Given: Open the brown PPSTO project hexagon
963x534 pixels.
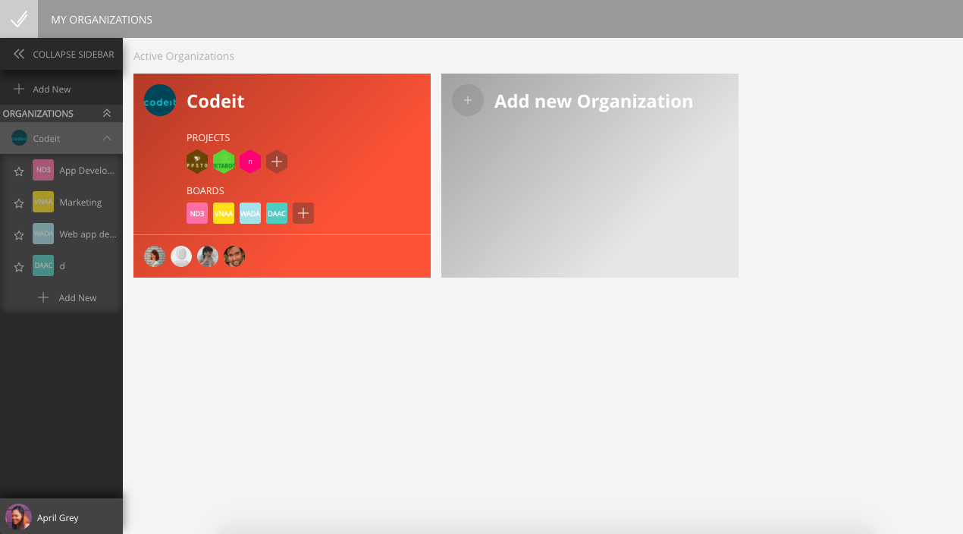Looking at the screenshot, I should (197, 162).
